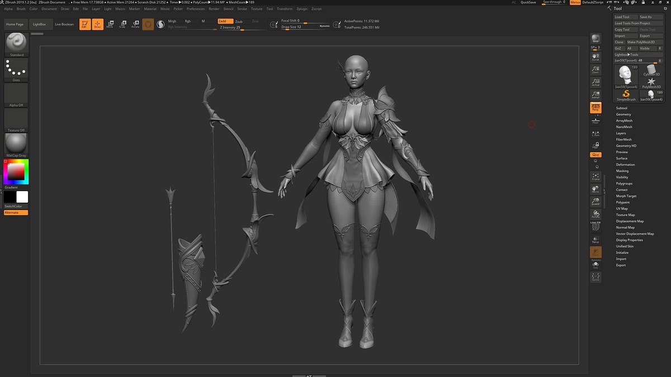This screenshot has height=377, width=671.
Task: Click the Solo mode icon
Action: coord(596,265)
